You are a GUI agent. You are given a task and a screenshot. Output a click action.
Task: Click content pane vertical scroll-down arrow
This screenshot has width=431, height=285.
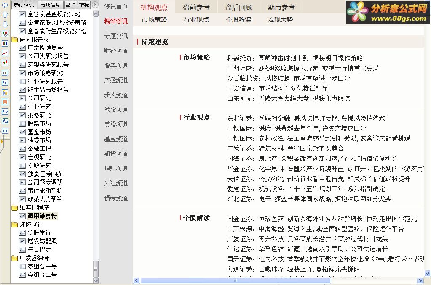tap(427, 274)
